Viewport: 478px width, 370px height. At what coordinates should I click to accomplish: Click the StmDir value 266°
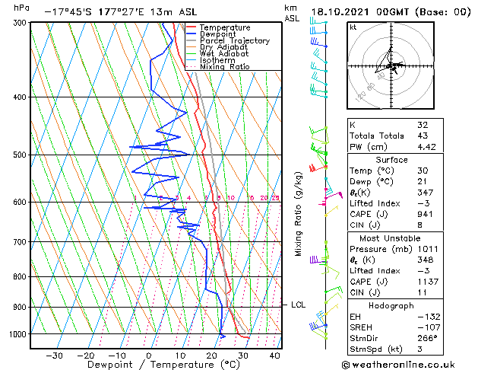427,339
